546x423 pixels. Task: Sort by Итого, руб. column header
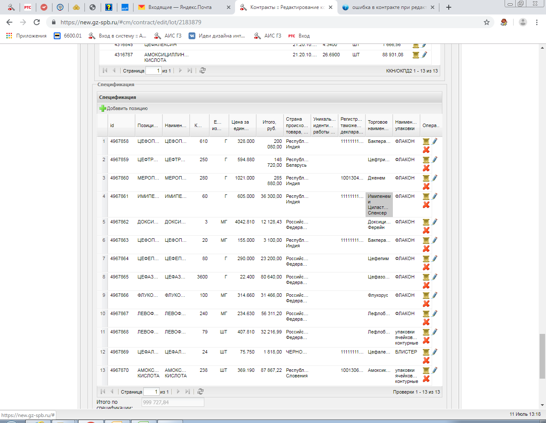270,125
